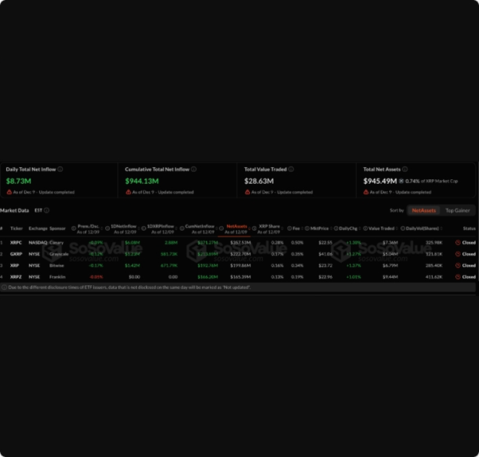The height and width of the screenshot is (457, 479).
Task: Switch sorting to Top Gainer
Action: tap(458, 210)
